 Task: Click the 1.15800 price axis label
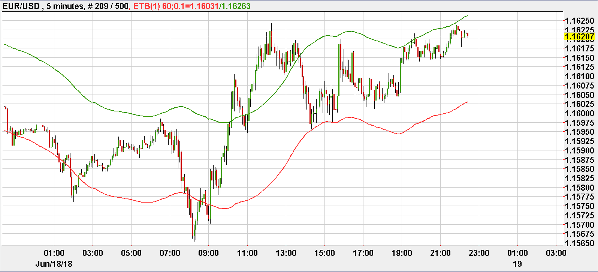(579, 188)
